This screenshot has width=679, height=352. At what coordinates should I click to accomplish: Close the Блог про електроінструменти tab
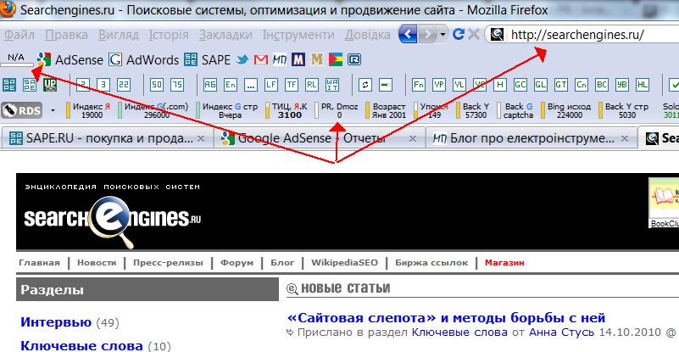(x=625, y=139)
